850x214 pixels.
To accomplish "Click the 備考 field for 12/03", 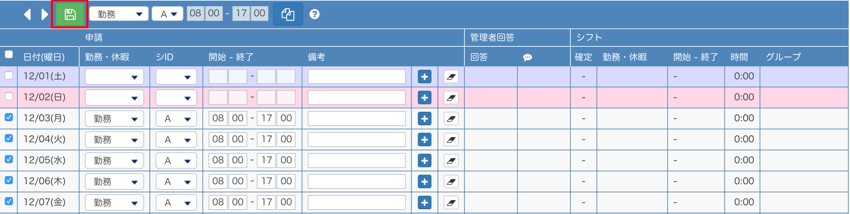I will 356,119.
